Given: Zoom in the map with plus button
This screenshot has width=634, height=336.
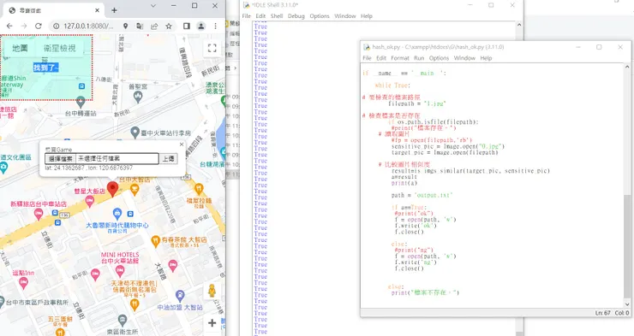Looking at the screenshot, I should click(x=212, y=322).
